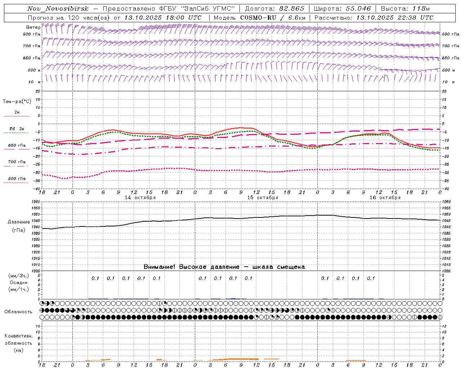This screenshot has height=368, width=461.
Task: Click the (мм/3ч.) precipitation unit label
Action: pyautogui.click(x=19, y=276)
